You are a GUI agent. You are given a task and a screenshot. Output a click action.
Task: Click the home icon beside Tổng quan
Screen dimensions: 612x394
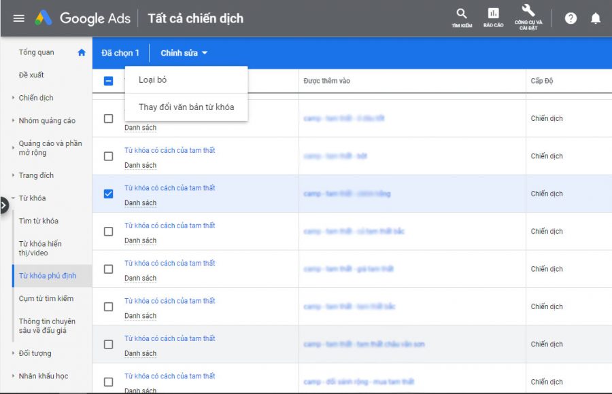pyautogui.click(x=82, y=52)
